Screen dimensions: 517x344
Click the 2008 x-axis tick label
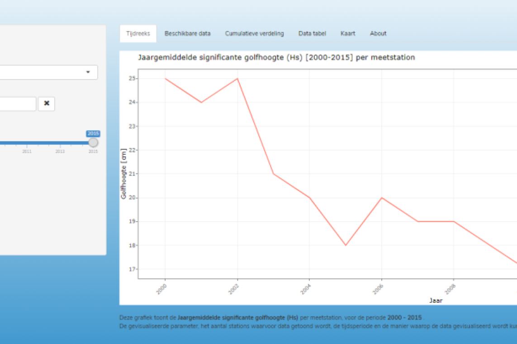click(x=450, y=289)
